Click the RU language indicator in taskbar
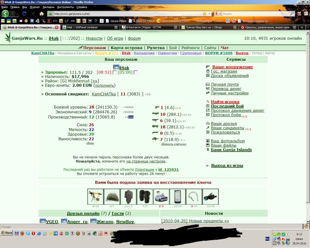The width and height of the screenshot is (310, 248). pos(267,239)
